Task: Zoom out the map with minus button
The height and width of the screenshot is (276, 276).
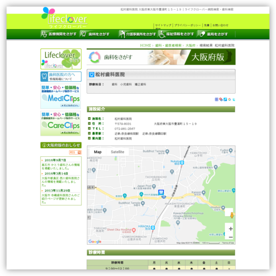Action: coord(231,237)
